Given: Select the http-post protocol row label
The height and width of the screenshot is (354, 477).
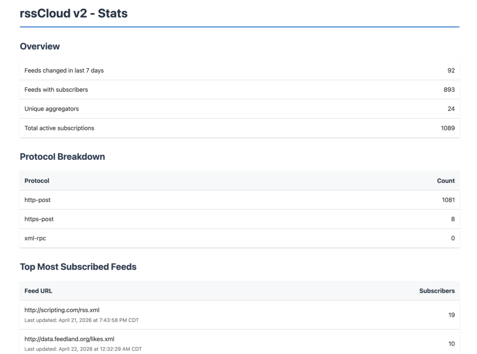Looking at the screenshot, I should tap(38, 200).
